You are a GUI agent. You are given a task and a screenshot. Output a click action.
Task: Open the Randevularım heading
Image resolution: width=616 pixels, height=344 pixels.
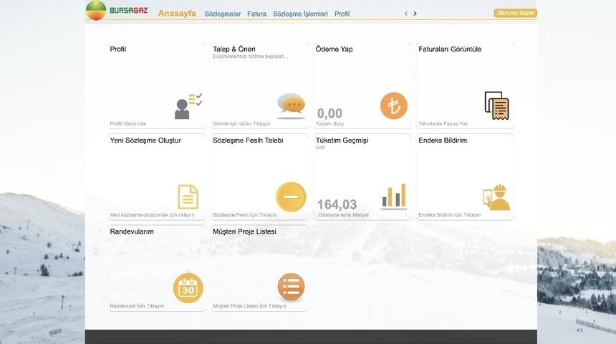[132, 231]
